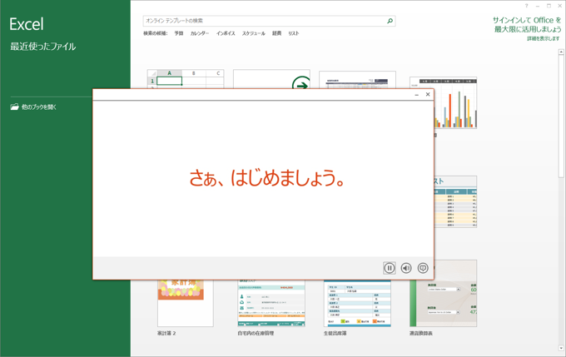Toggle captions on the welcome video
Screen dimensions: 566x357
(x=423, y=268)
